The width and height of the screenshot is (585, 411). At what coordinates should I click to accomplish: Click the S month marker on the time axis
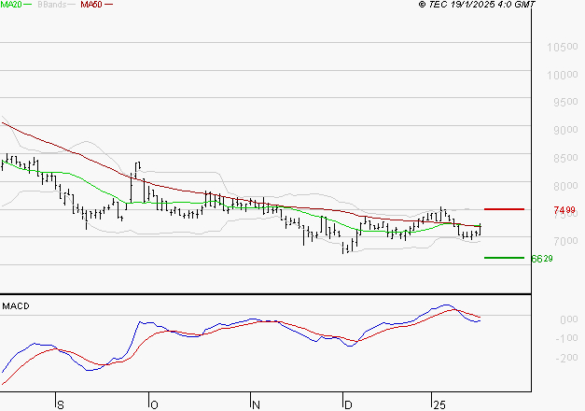[x=60, y=404]
